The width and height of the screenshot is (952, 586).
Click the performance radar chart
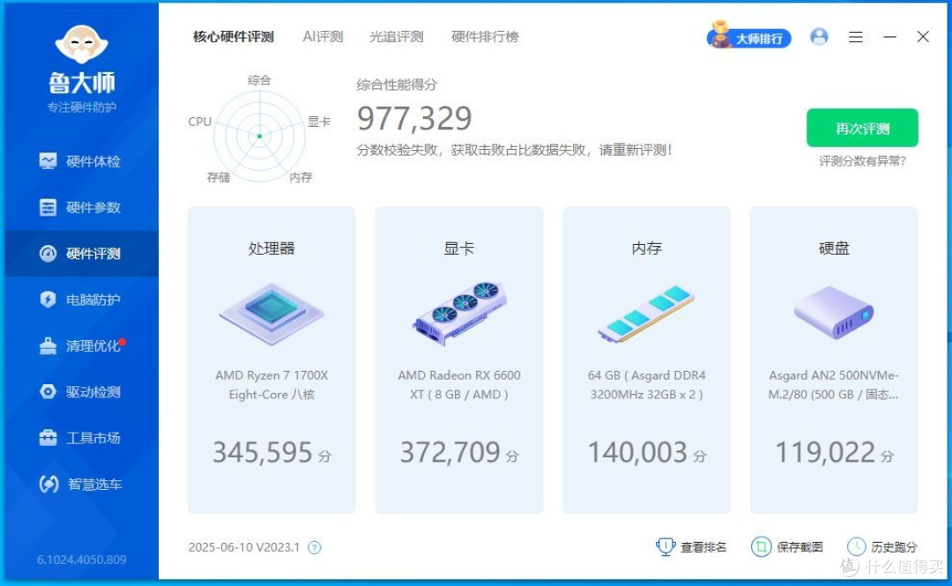260,136
